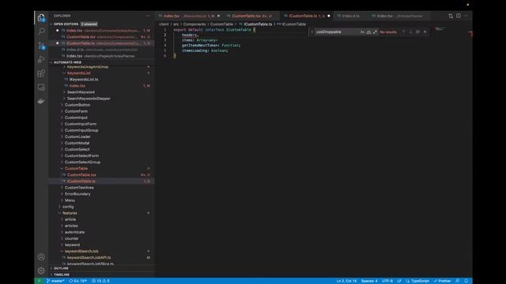Click the sync changes indicator in status bar

pos(78,281)
